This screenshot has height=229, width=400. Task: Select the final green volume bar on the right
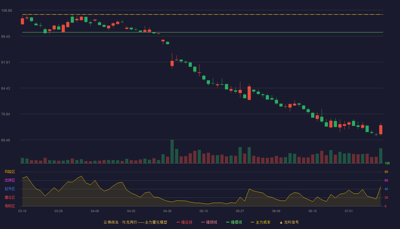[381, 156]
